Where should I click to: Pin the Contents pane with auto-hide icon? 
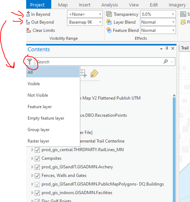pyautogui.click(x=167, y=48)
